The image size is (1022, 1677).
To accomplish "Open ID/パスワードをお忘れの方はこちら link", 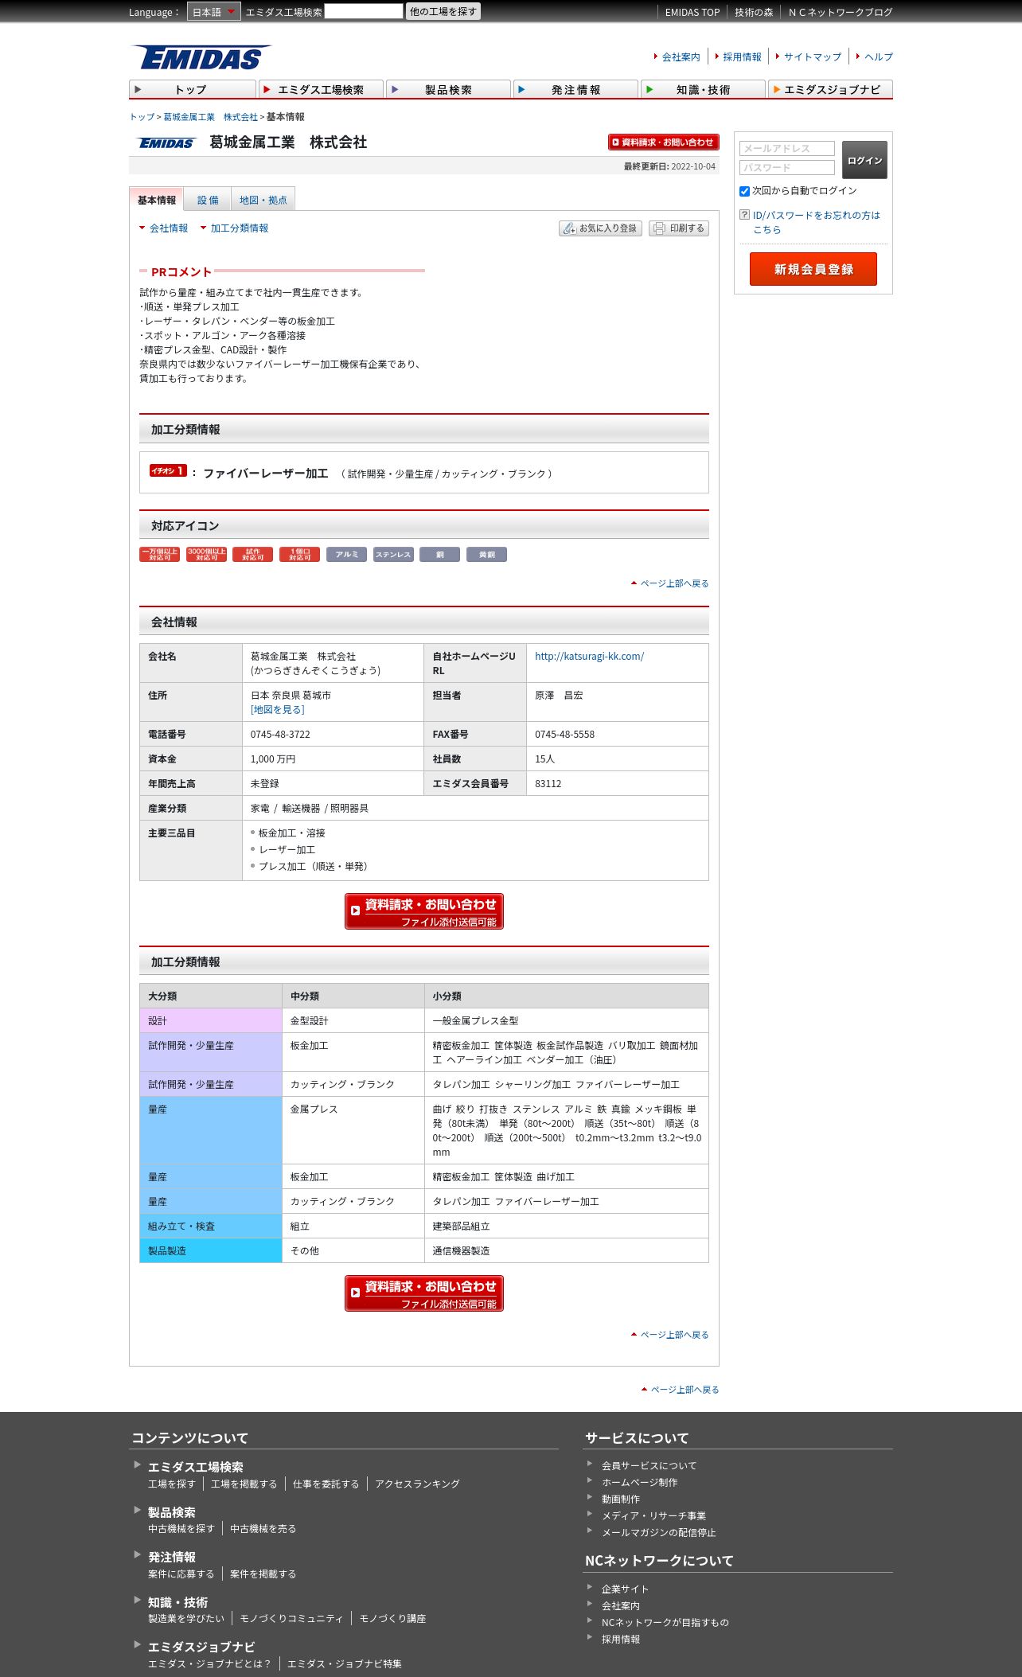I will pyautogui.click(x=817, y=223).
